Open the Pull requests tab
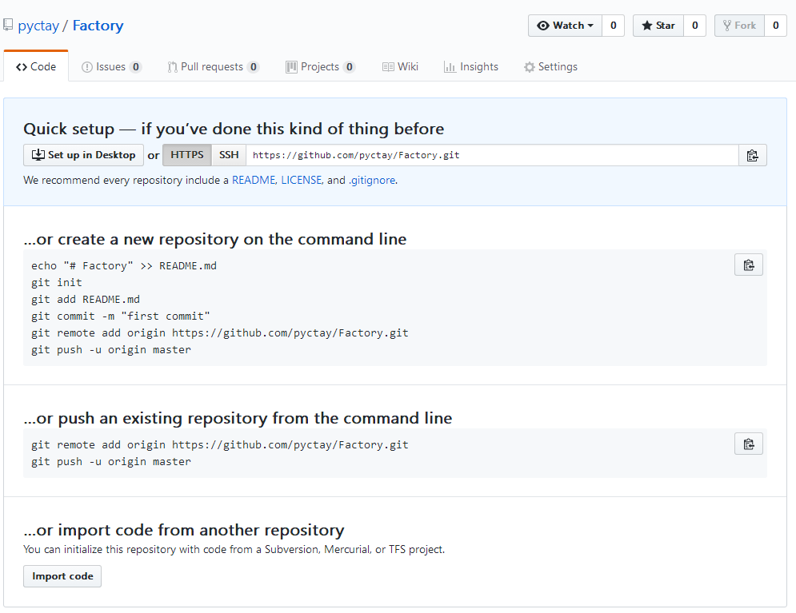Image resolution: width=796 pixels, height=613 pixels. pos(214,67)
